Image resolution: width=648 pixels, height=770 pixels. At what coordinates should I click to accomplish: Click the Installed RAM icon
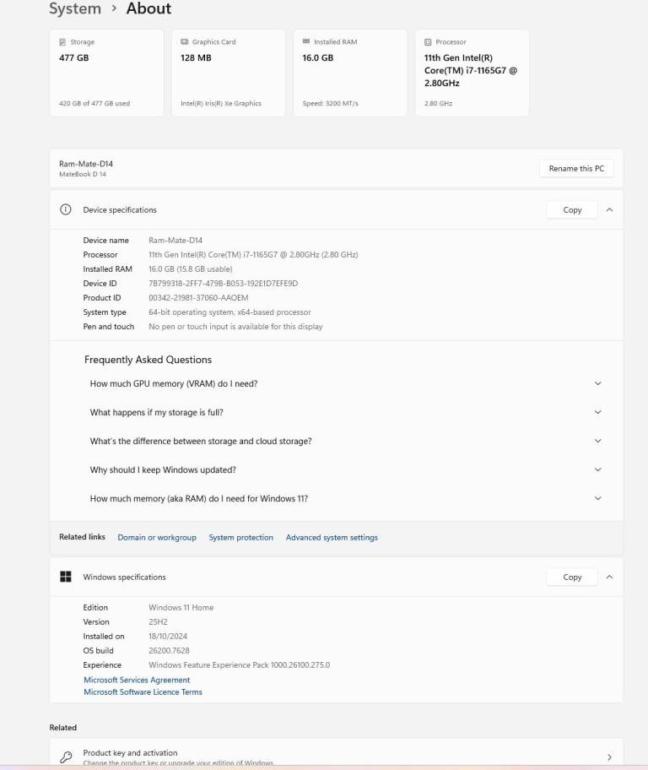point(306,41)
